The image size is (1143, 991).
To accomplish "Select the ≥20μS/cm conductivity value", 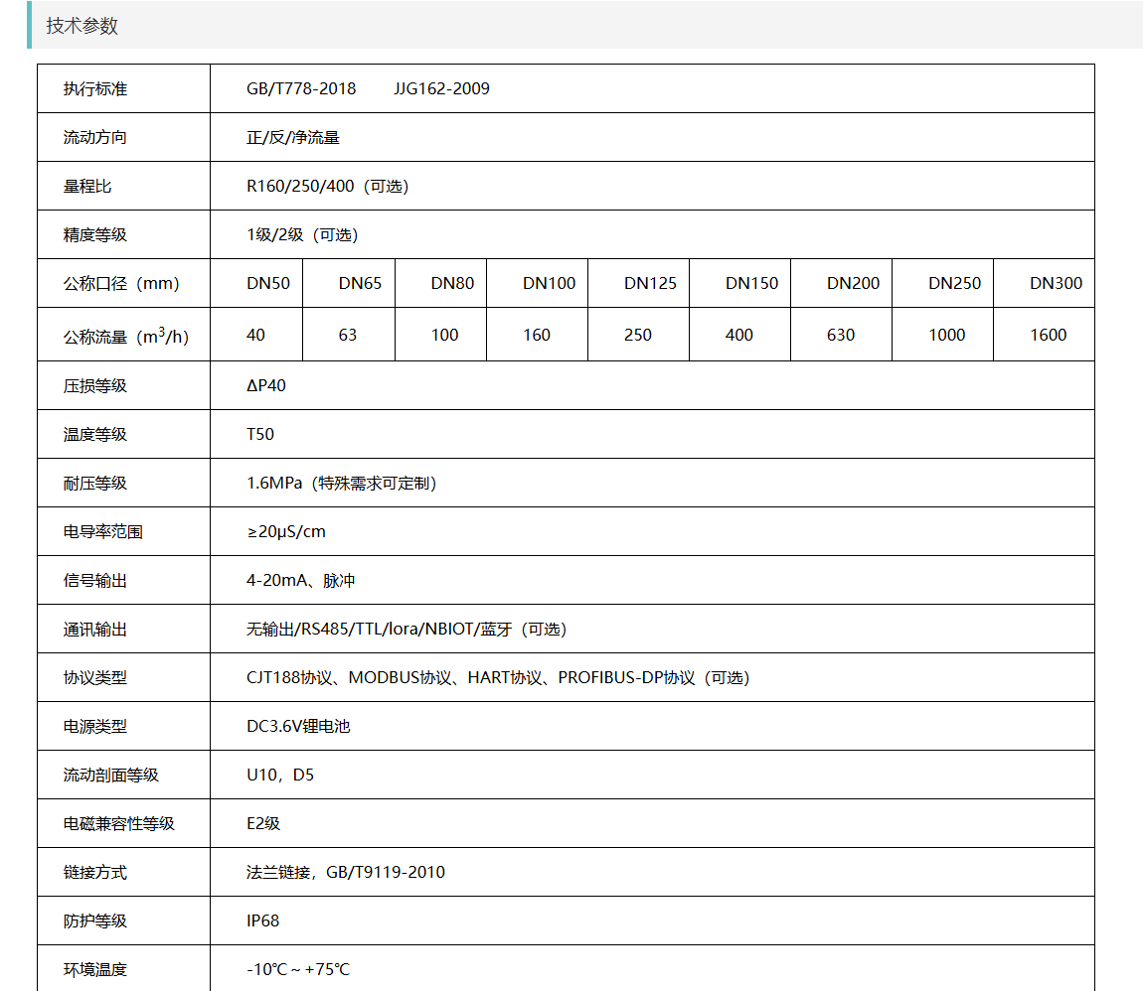I will 286,531.
